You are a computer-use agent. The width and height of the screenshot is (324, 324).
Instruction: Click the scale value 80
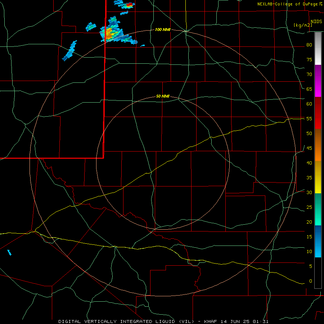point(309,45)
